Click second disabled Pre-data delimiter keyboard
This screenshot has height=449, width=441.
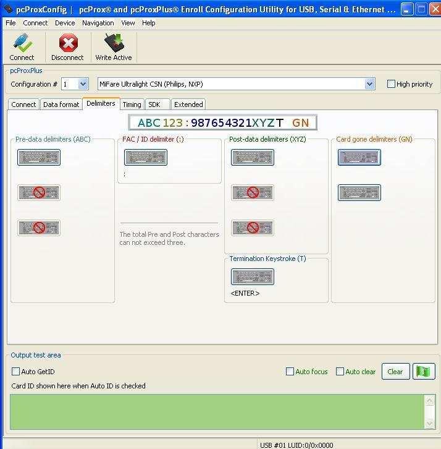point(39,193)
